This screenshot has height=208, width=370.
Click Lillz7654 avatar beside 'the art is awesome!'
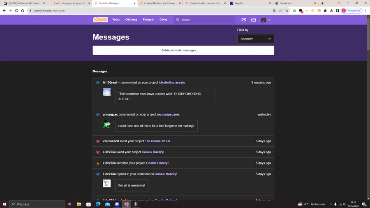click(x=106, y=183)
